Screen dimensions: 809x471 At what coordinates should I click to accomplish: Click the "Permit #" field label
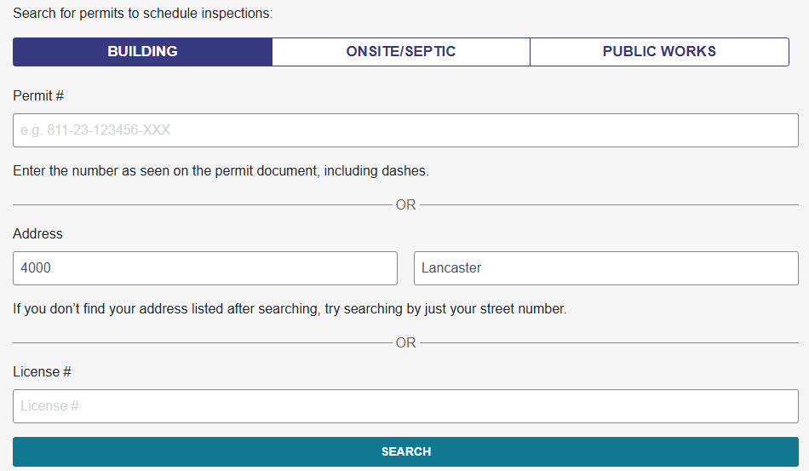[x=38, y=96]
